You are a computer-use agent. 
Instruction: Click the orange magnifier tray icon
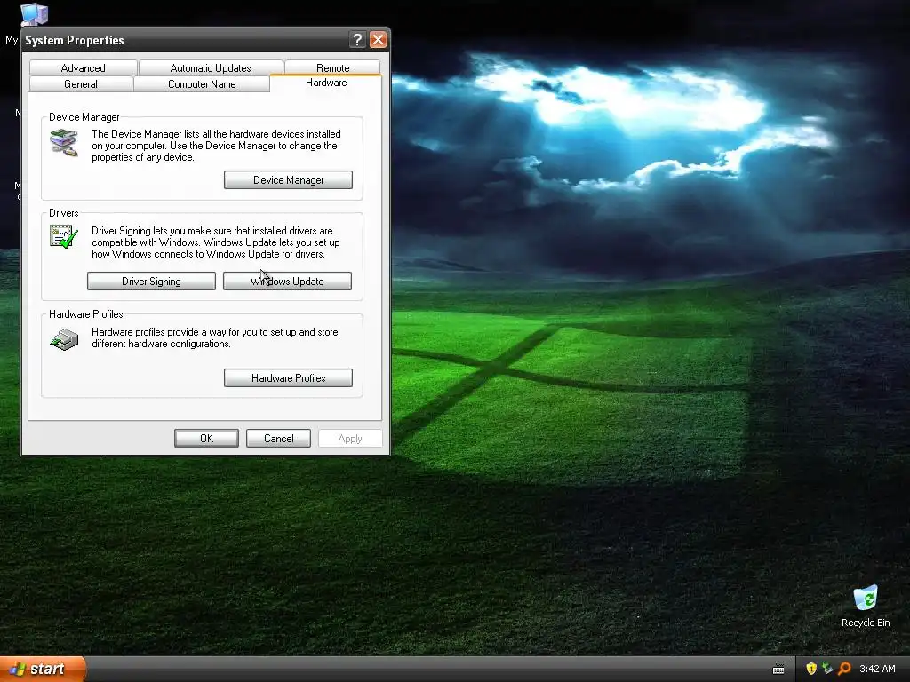point(844,669)
